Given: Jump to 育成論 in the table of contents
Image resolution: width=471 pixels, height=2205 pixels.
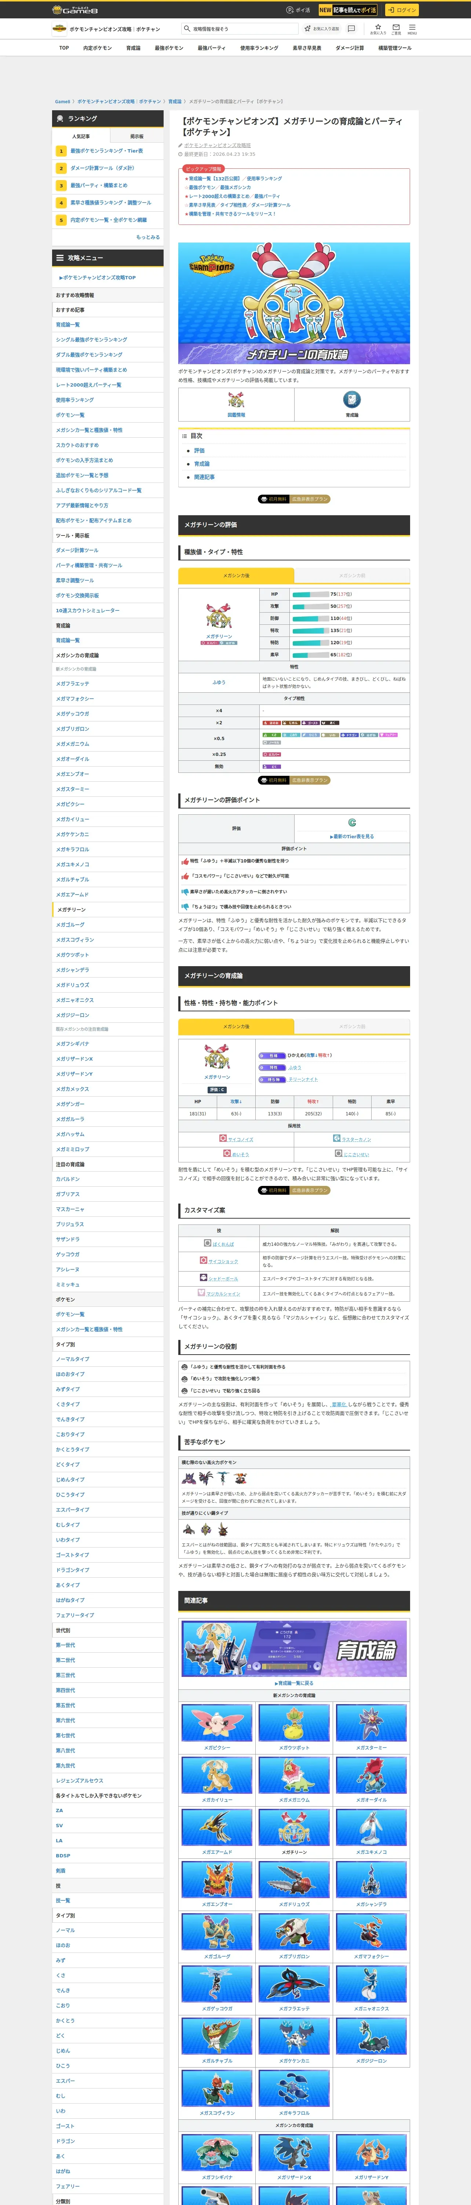Looking at the screenshot, I should pyautogui.click(x=202, y=464).
